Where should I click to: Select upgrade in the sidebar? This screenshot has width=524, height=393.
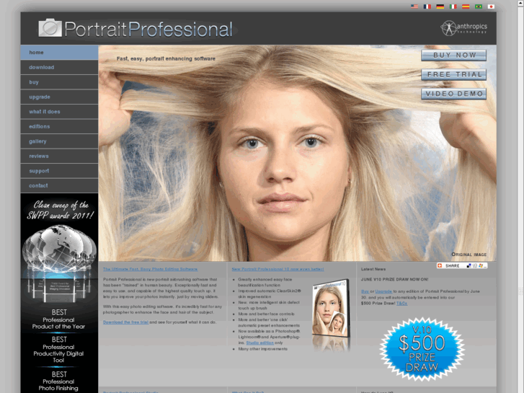tap(59, 97)
